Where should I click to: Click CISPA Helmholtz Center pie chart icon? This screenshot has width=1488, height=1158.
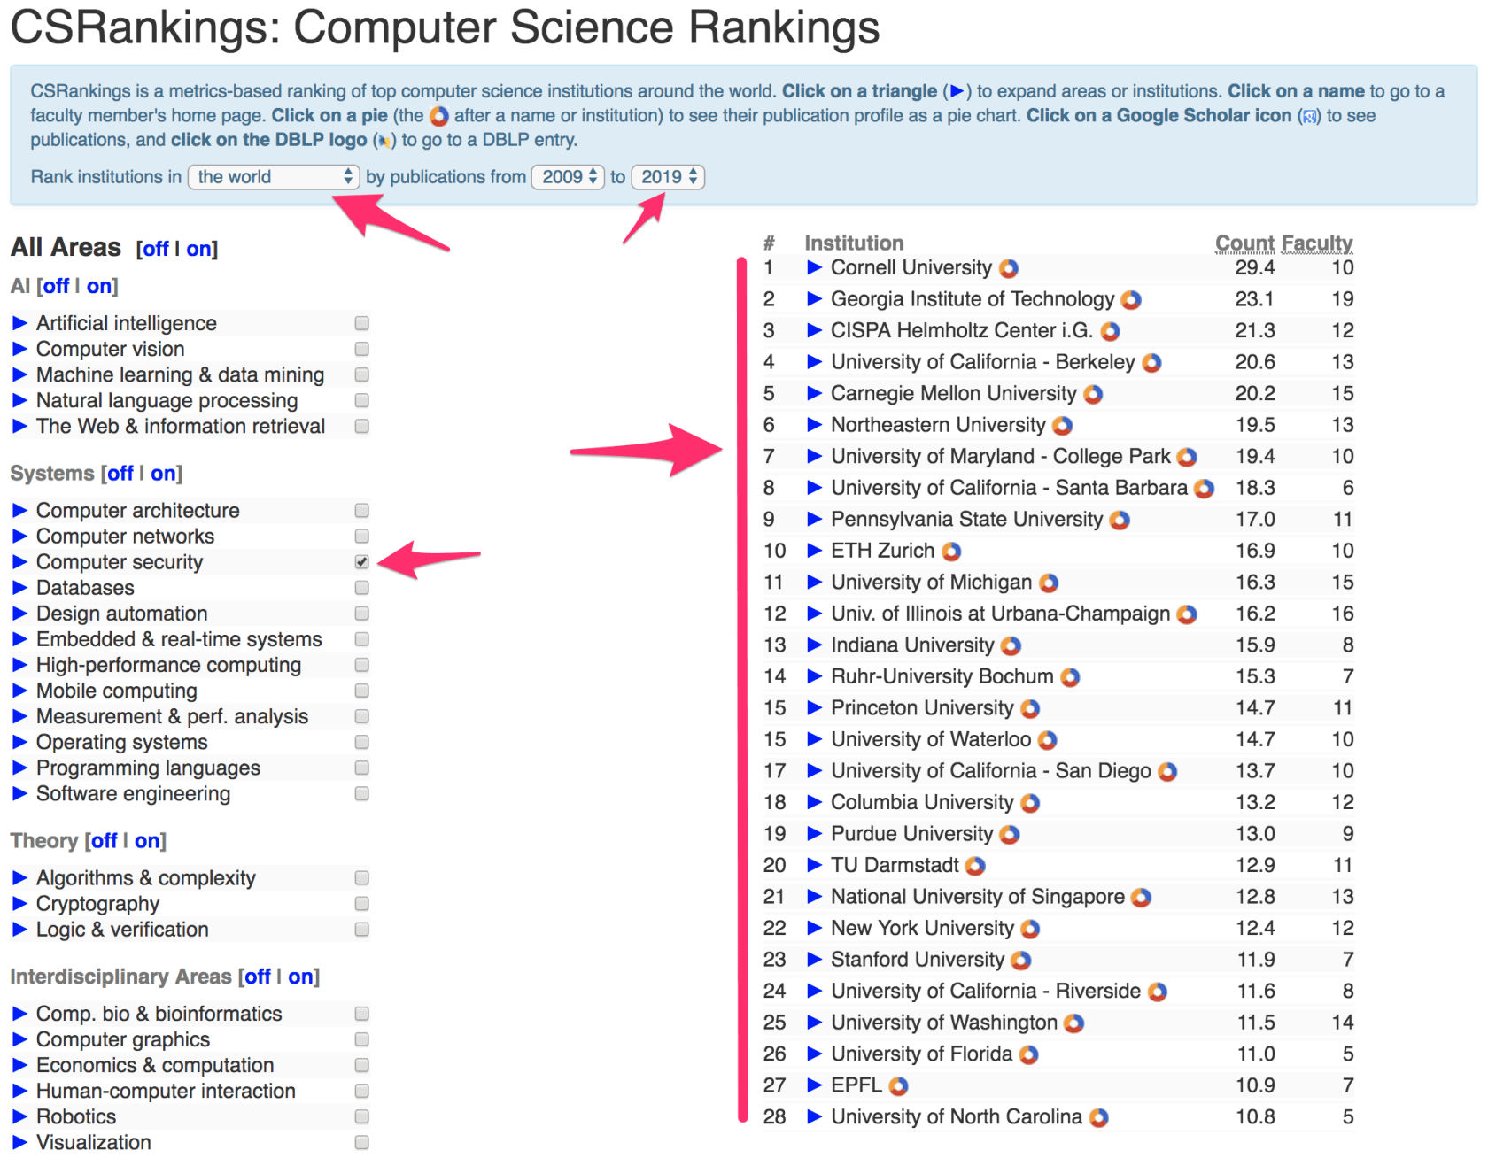click(x=1110, y=331)
